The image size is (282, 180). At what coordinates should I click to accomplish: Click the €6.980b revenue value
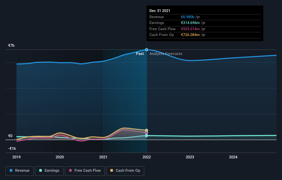[x=188, y=17]
